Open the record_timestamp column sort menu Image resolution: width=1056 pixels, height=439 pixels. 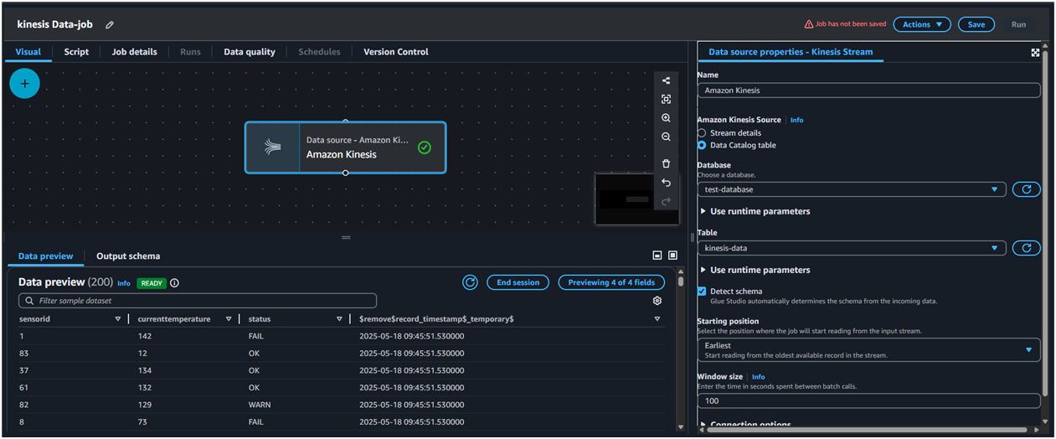[657, 319]
